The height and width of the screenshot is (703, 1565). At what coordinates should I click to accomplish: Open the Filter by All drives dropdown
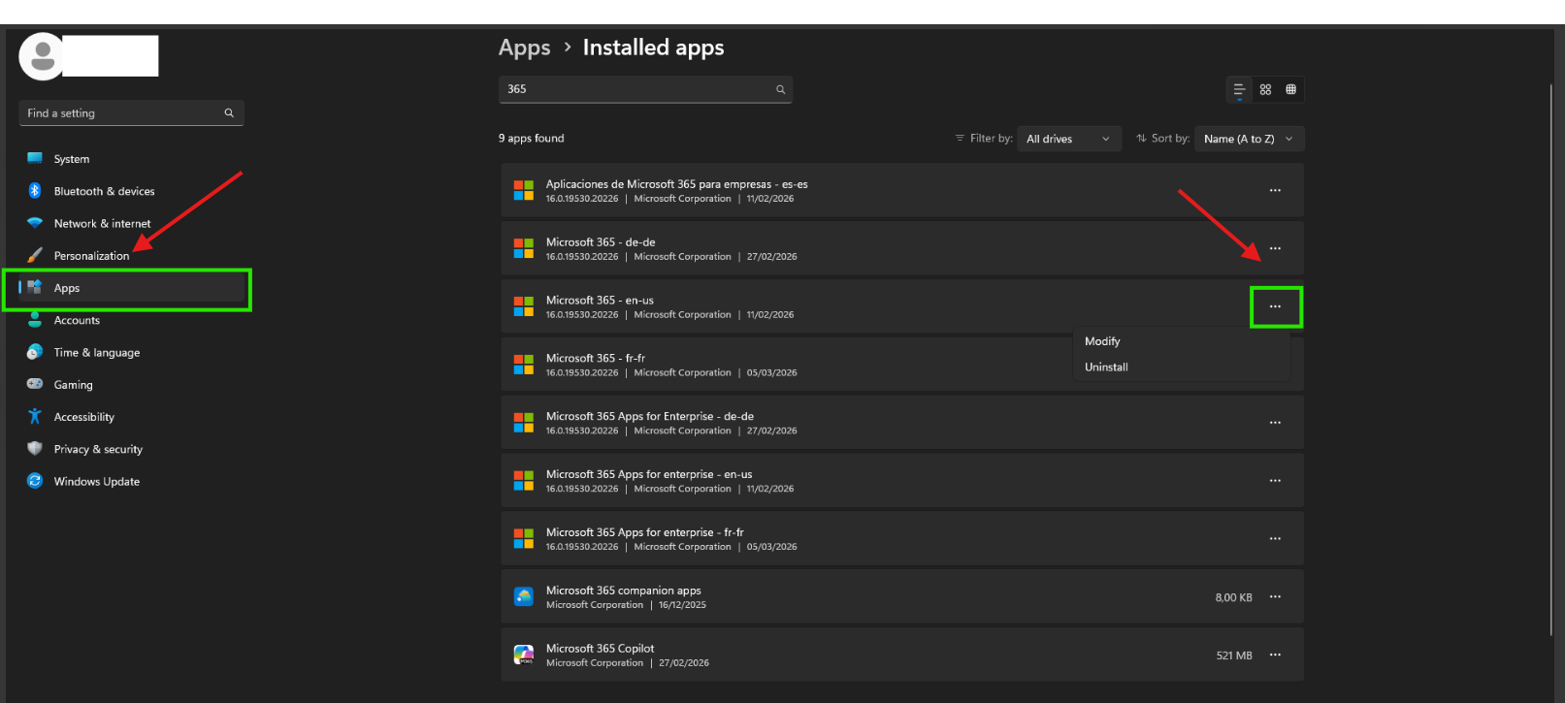coord(1068,139)
